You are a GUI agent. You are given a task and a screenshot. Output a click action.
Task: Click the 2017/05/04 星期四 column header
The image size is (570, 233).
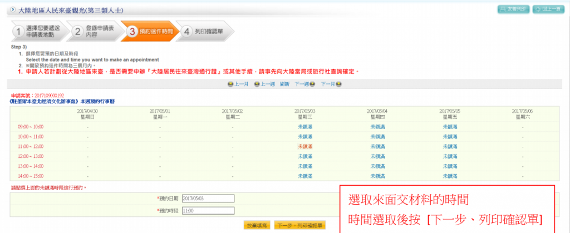377,113
